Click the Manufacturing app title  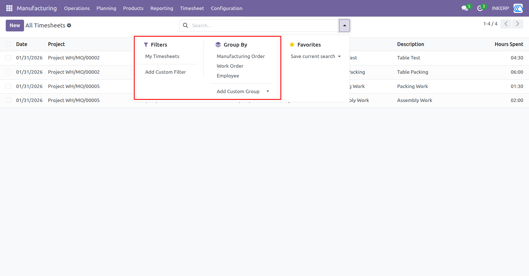click(x=37, y=8)
